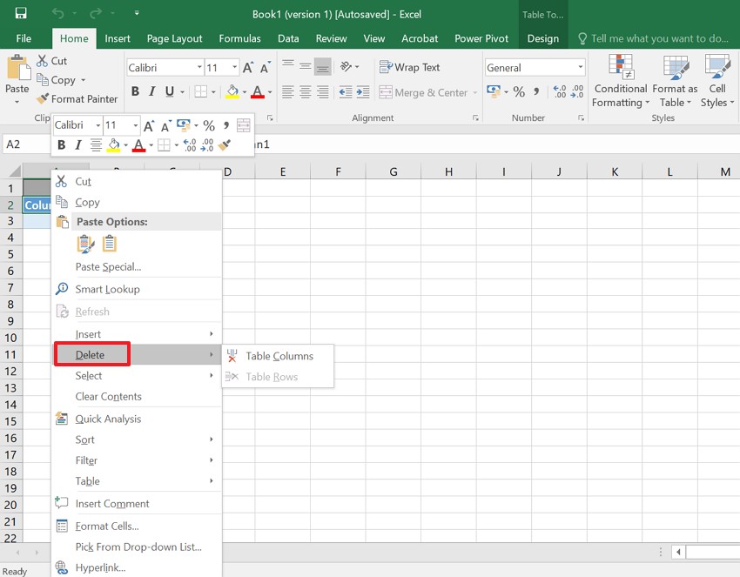Decrease font size in the ribbon
The height and width of the screenshot is (577, 740).
click(x=266, y=68)
